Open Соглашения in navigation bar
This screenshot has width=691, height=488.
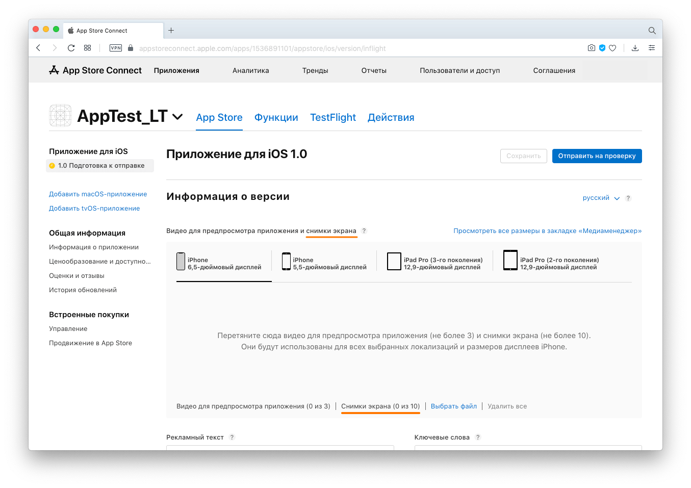click(x=554, y=70)
